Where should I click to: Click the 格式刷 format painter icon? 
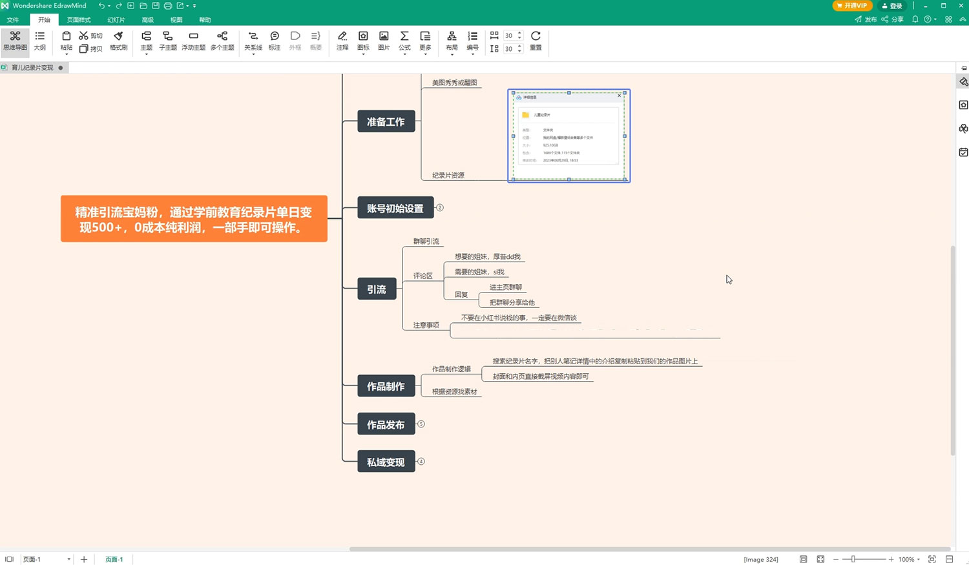(x=118, y=41)
